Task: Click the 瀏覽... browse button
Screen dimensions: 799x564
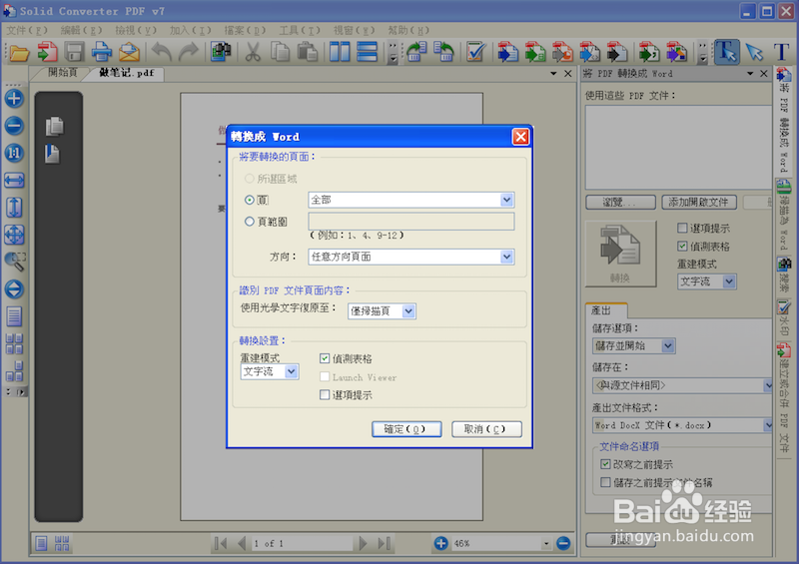Action: (x=620, y=203)
